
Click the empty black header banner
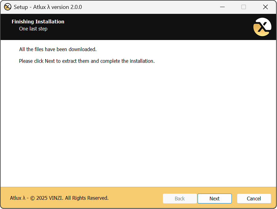coord(154,27)
